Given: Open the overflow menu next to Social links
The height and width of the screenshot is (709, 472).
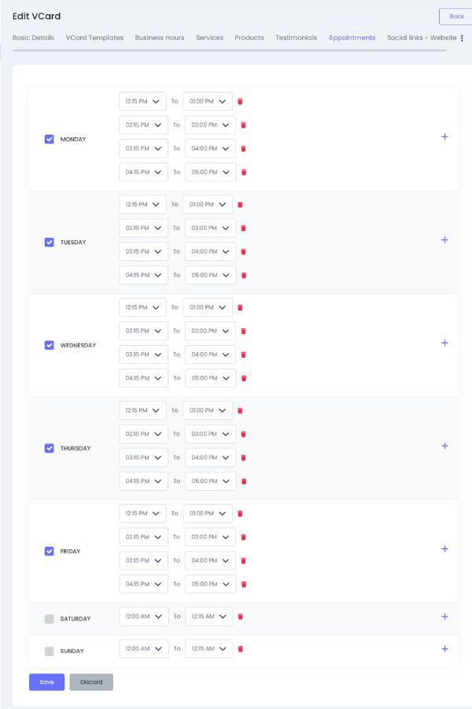Looking at the screenshot, I should click(x=460, y=38).
